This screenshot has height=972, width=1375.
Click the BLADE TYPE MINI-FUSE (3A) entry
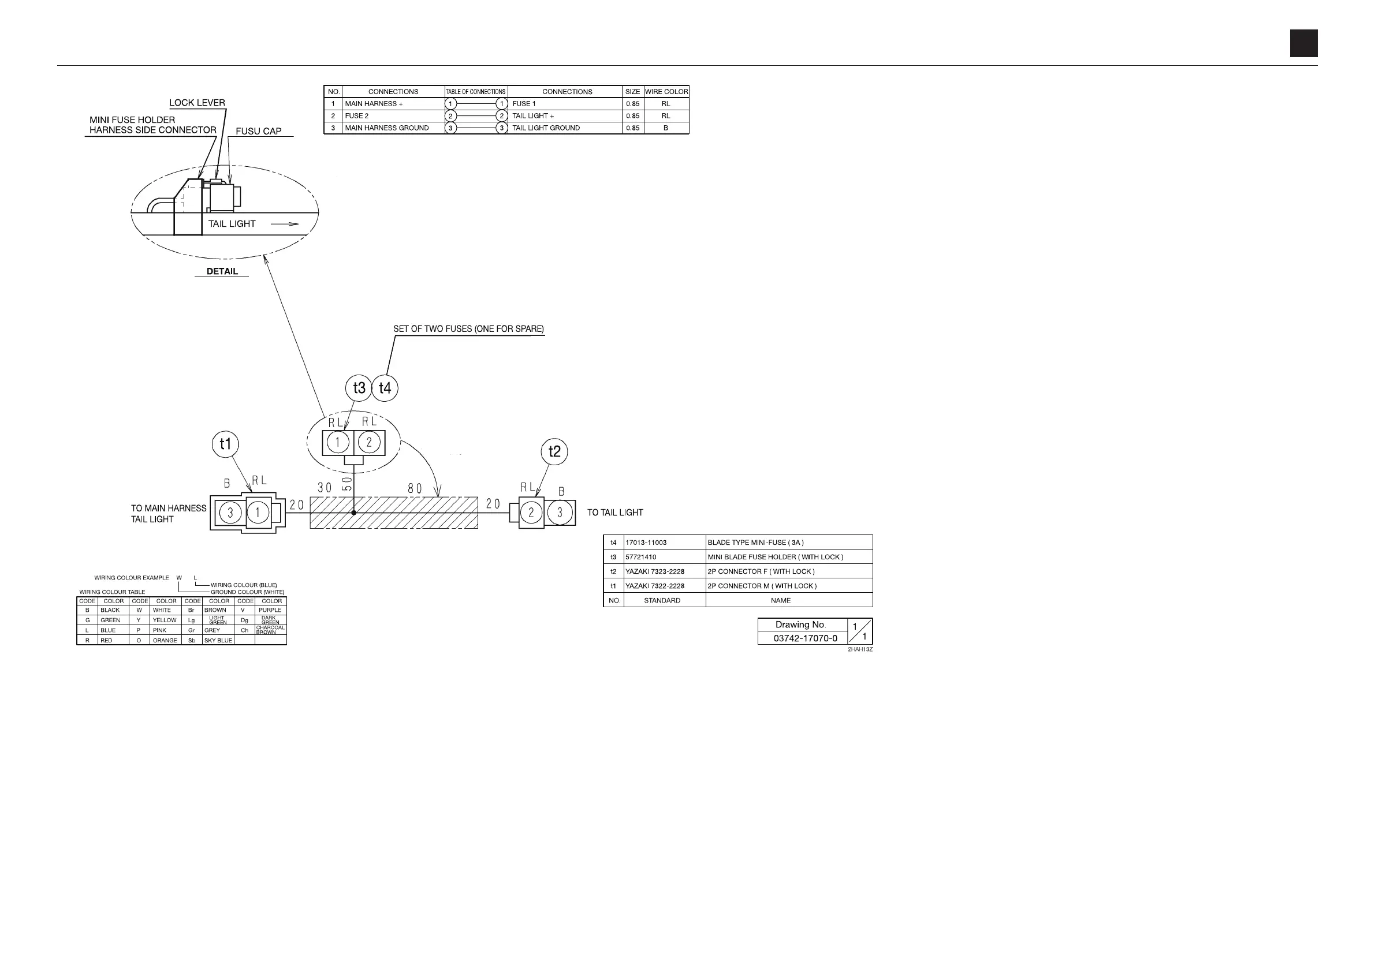755,543
